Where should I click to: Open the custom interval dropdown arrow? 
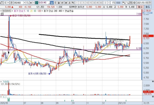pos(109,3)
